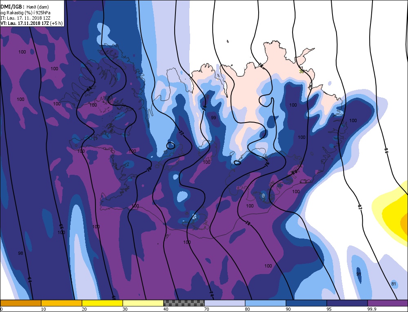Click the humidity value '91' on the map
The image size is (408, 312).
[359, 274]
